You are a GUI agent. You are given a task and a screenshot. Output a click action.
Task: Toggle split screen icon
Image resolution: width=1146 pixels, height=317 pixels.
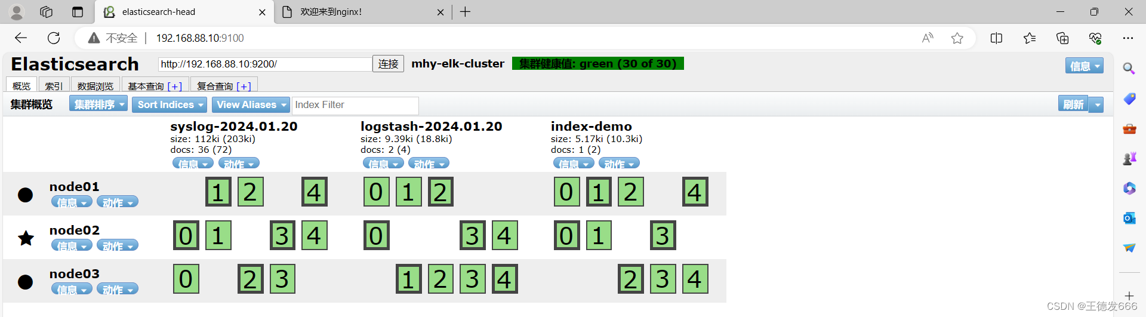[x=996, y=38]
